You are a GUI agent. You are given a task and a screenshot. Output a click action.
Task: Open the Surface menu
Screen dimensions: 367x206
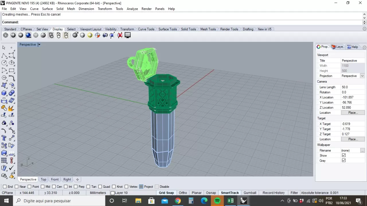click(47, 9)
